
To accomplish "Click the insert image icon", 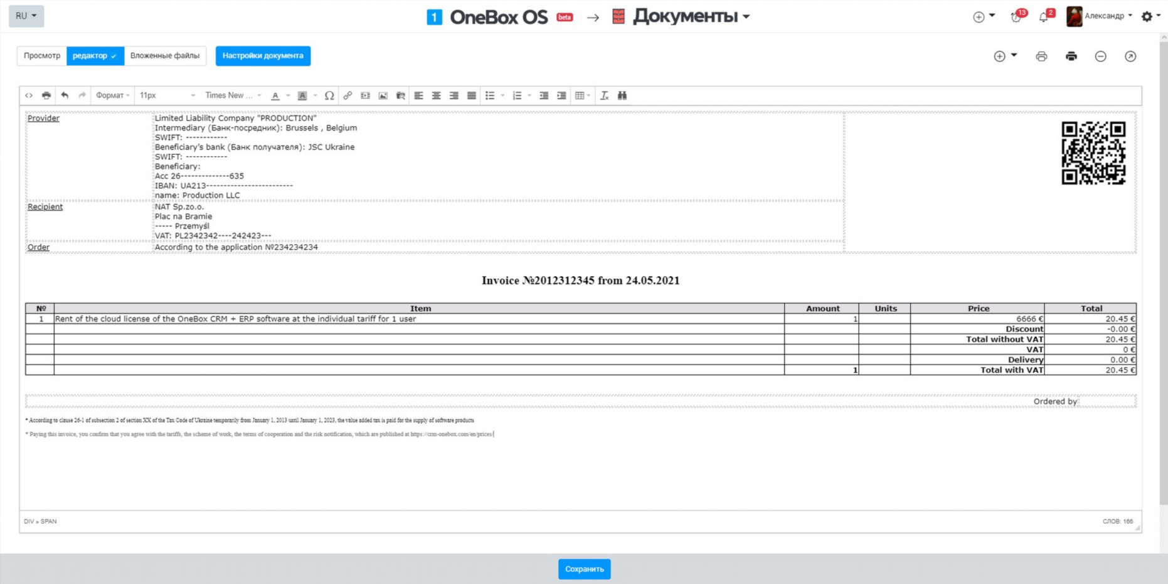I will pyautogui.click(x=383, y=95).
